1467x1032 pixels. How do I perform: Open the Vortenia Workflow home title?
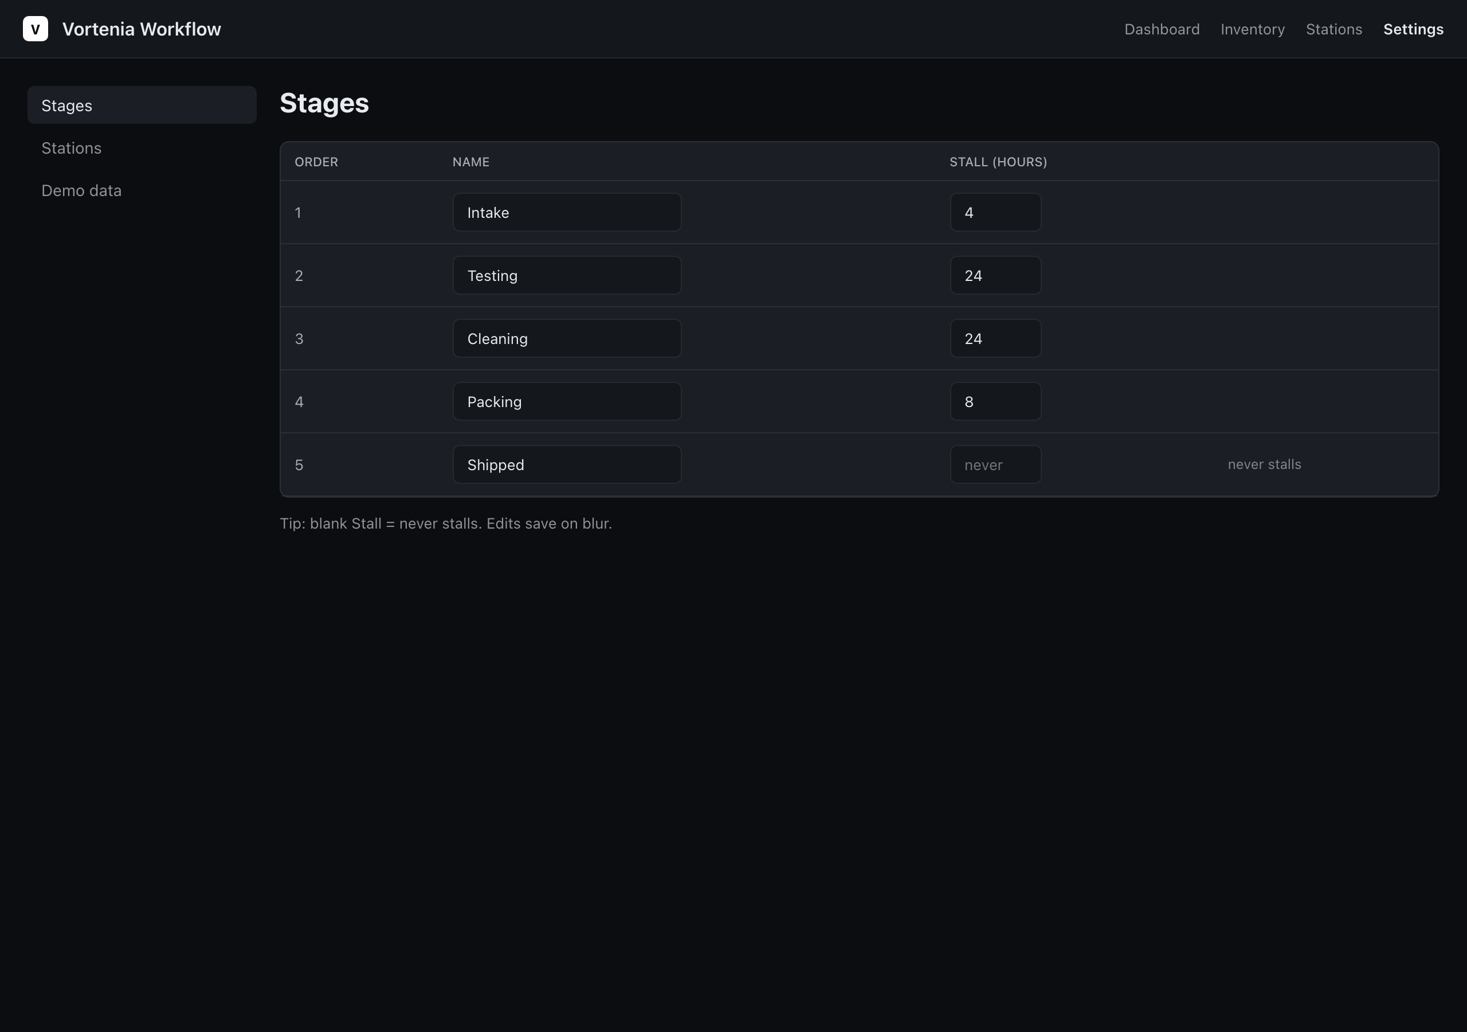pyautogui.click(x=141, y=29)
